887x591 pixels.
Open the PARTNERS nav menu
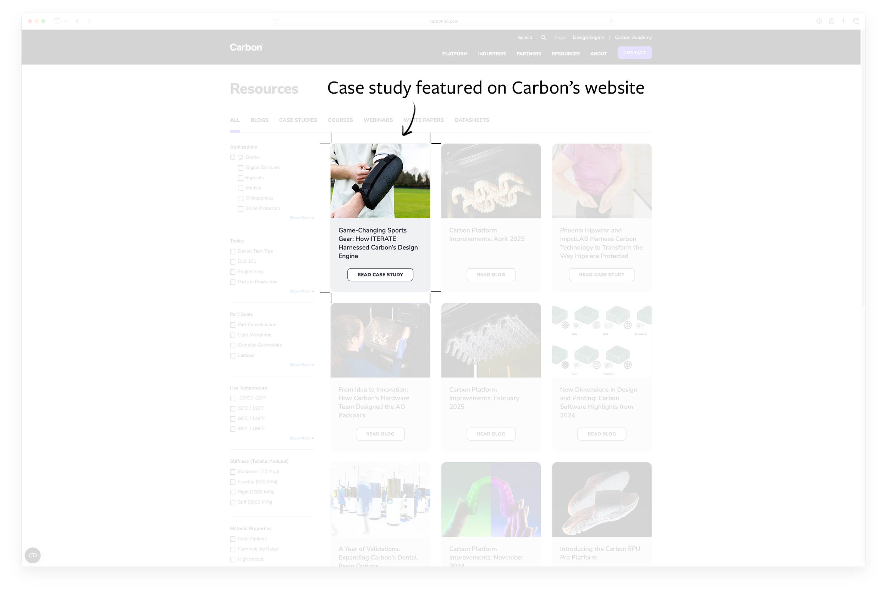[529, 54]
